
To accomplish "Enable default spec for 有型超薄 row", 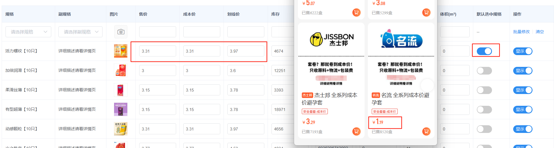I will pyautogui.click(x=484, y=110).
